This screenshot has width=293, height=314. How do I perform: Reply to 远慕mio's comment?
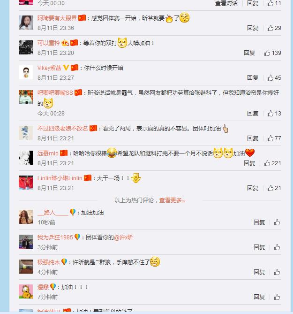point(249,163)
